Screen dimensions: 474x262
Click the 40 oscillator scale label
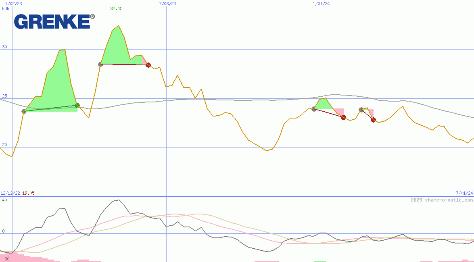[x=4, y=200]
